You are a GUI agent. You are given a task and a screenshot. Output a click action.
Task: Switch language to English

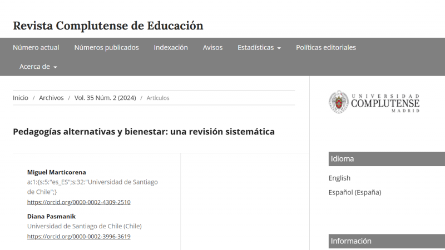(339, 178)
